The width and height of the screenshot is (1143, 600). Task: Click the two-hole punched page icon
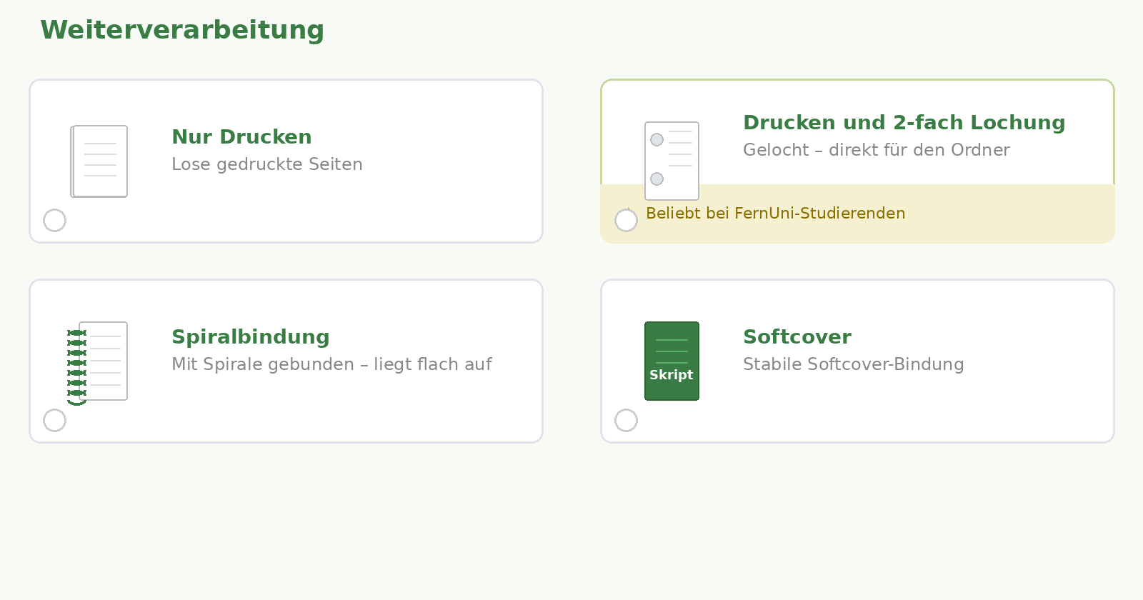click(x=672, y=161)
